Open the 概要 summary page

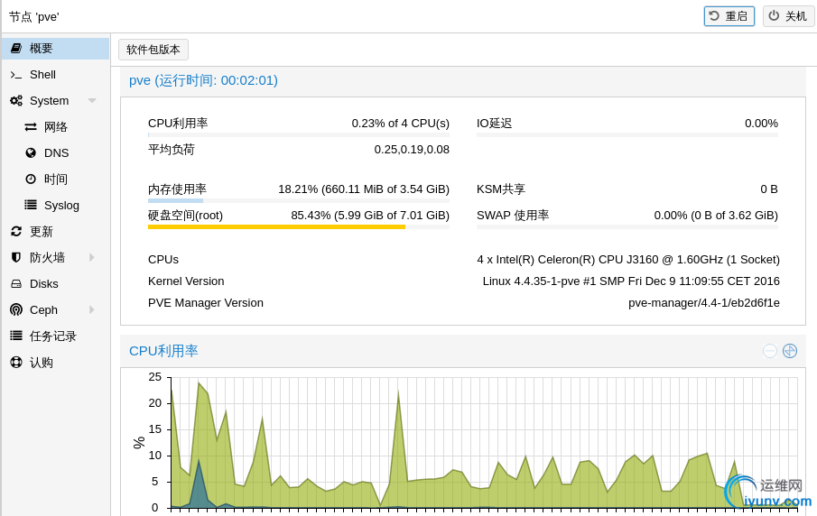pos(42,49)
